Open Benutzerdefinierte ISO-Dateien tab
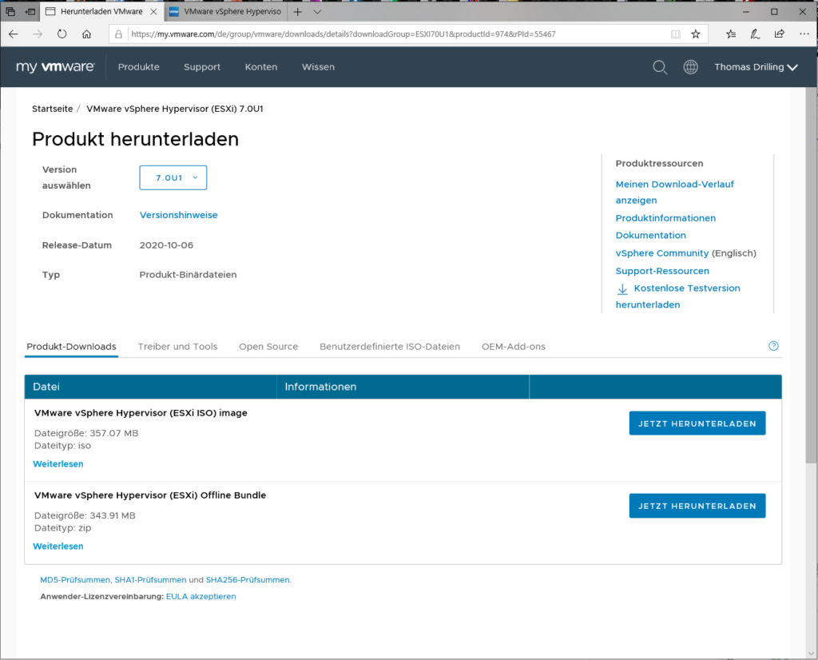Screen dimensions: 818x660 point(390,347)
